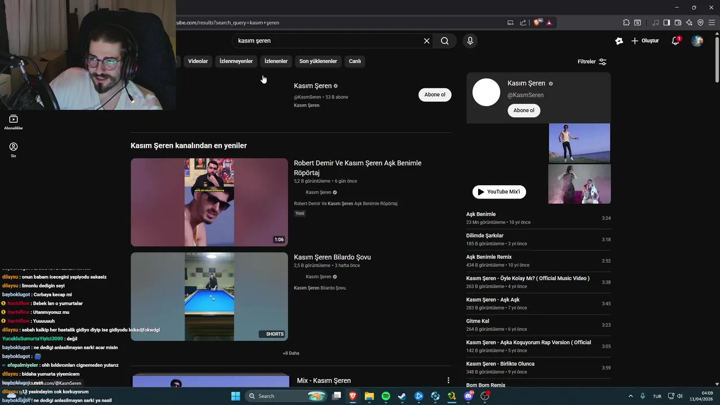Select the Canlı filter chip
This screenshot has height=405, width=720.
pyautogui.click(x=355, y=61)
